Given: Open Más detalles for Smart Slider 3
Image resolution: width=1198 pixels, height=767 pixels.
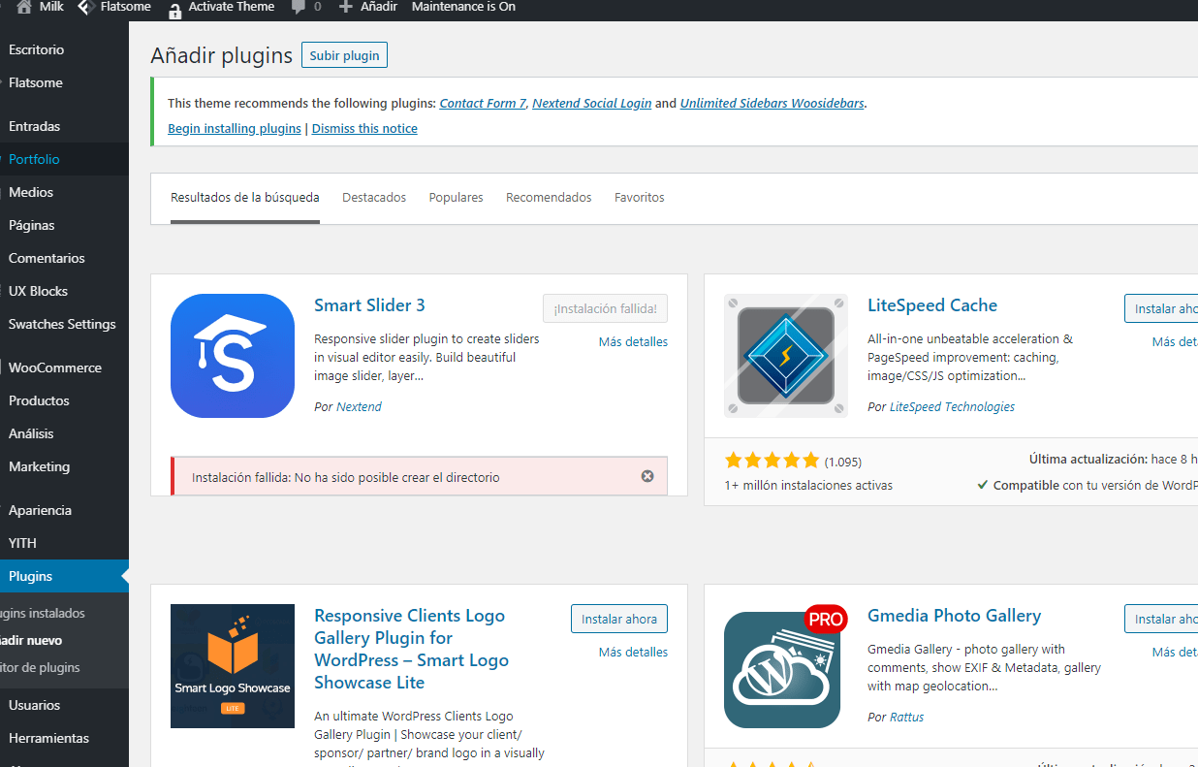Looking at the screenshot, I should (x=633, y=341).
